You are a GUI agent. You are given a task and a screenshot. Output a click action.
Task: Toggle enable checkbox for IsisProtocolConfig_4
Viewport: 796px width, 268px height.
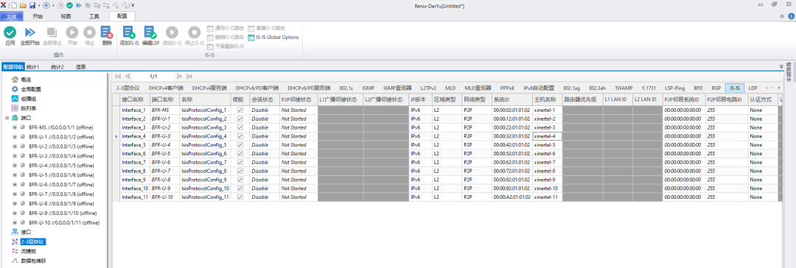(240, 136)
